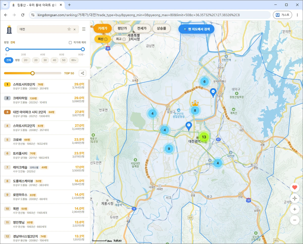Toggle the 직거래 제외 checkbox
Image resolution: width=303 pixels, height=244 pixels.
70,43
